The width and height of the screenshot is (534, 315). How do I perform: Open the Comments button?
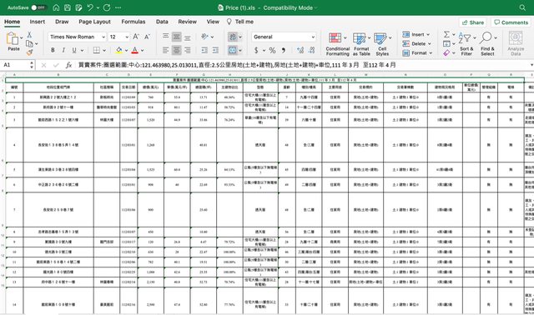[511, 22]
